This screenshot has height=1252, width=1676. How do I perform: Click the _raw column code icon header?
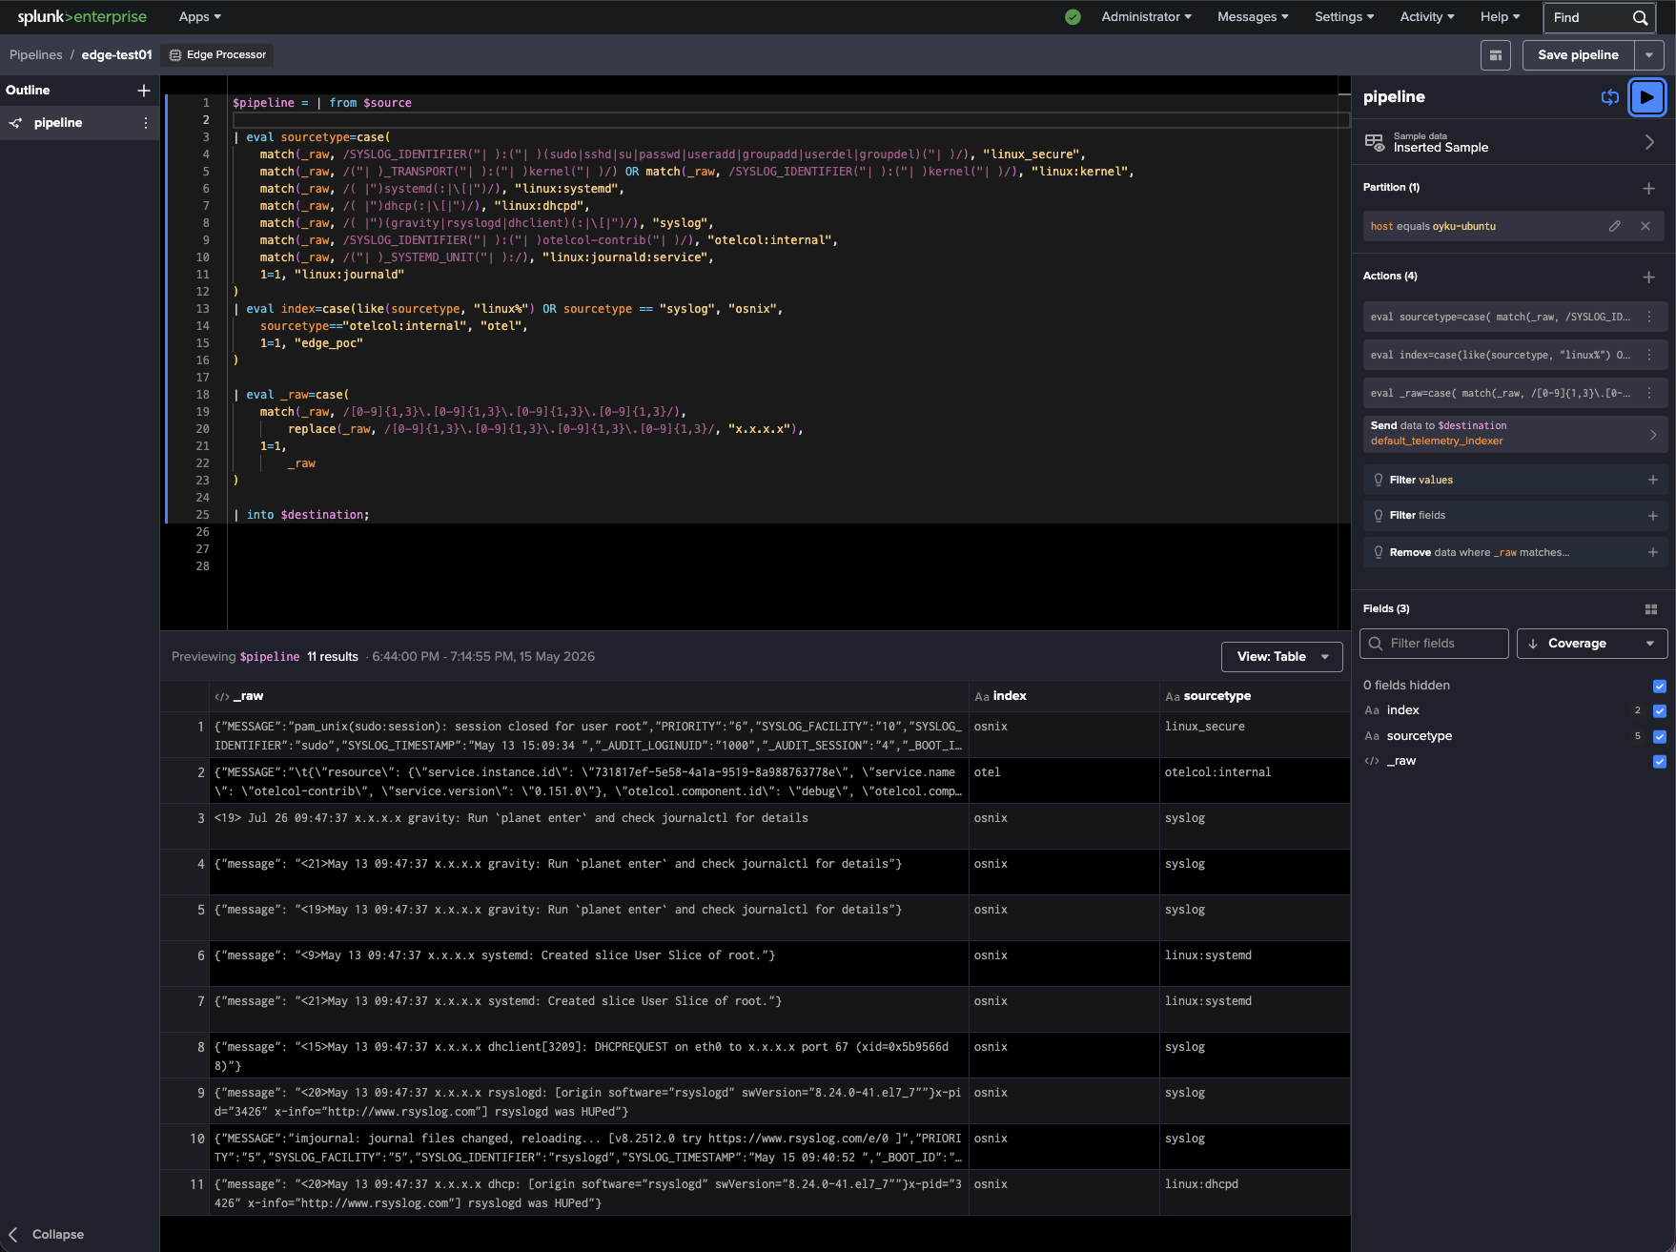click(x=222, y=697)
